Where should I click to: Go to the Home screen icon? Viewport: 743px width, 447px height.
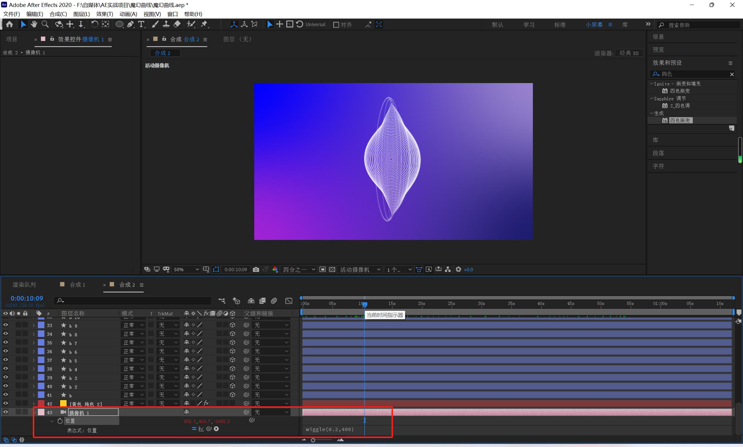[x=9, y=24]
